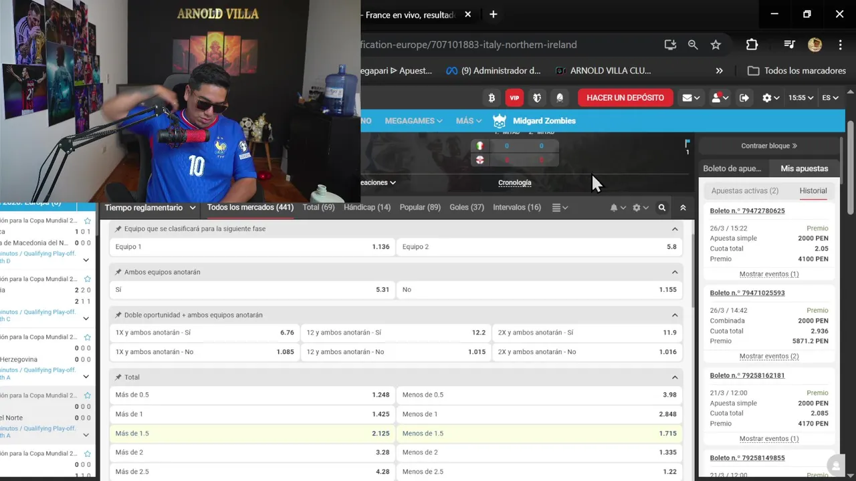Click the Midgard Zombies viking icon
This screenshot has height=481, width=856.
500,121
